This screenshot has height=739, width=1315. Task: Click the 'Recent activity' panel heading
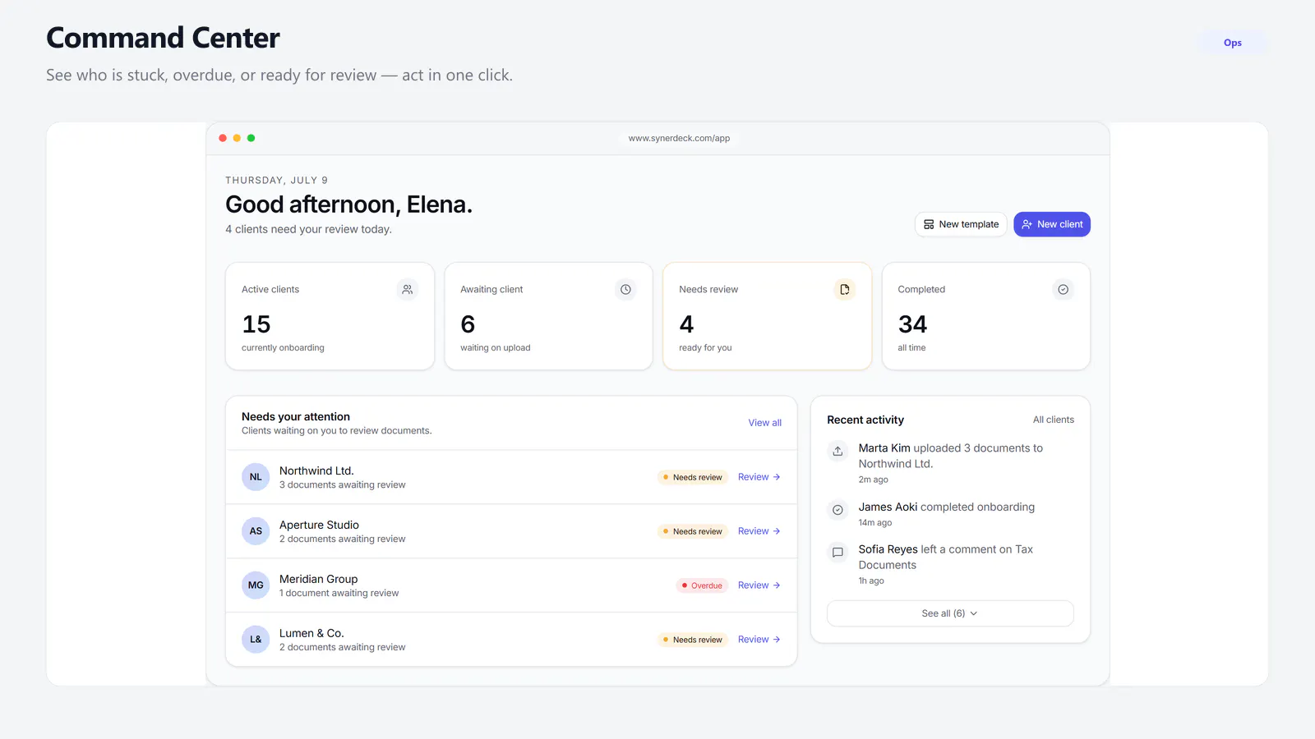pos(865,420)
